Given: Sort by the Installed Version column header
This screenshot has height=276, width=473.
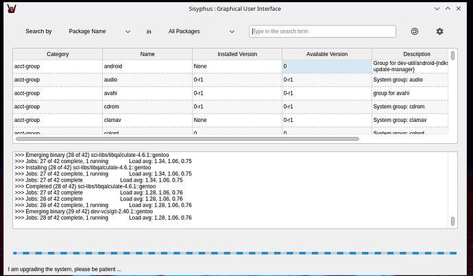Looking at the screenshot, I should tap(237, 54).
